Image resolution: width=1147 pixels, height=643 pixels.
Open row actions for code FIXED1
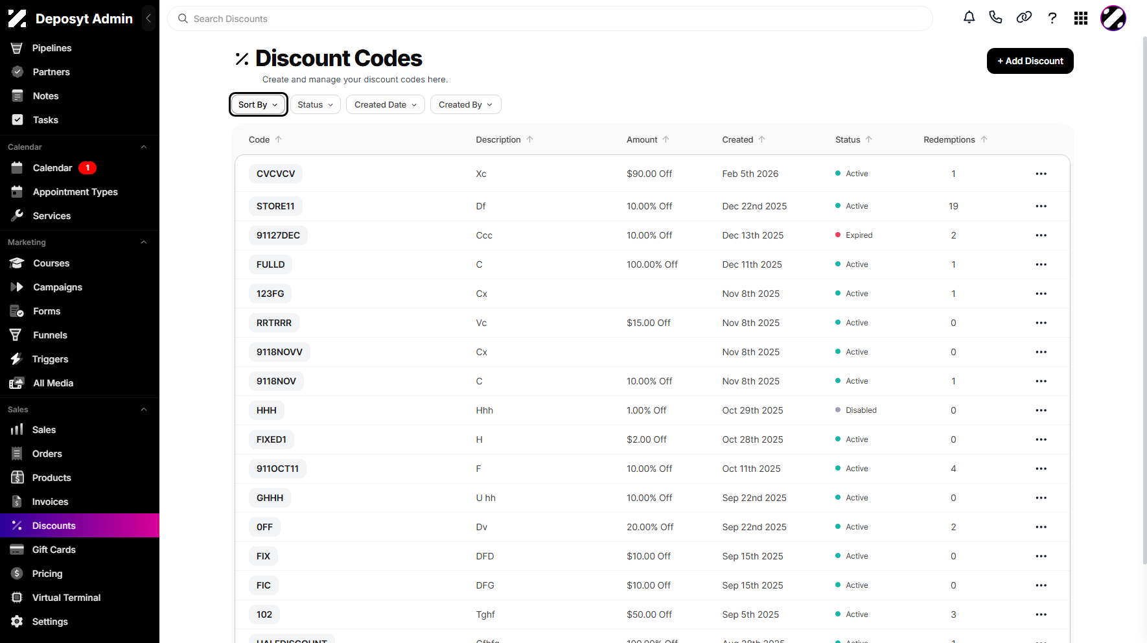1041,439
